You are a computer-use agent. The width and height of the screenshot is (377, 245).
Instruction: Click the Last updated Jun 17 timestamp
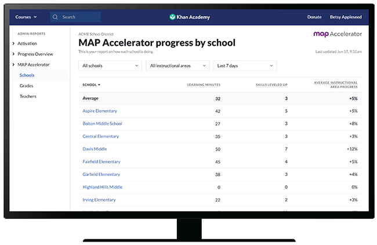(339, 52)
